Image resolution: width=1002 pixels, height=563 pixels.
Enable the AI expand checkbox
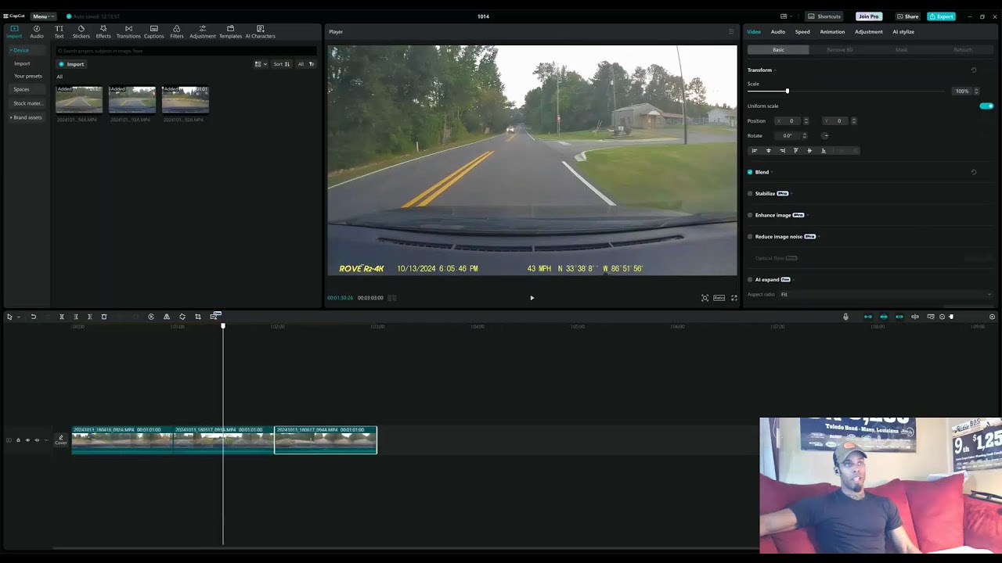[750, 279]
